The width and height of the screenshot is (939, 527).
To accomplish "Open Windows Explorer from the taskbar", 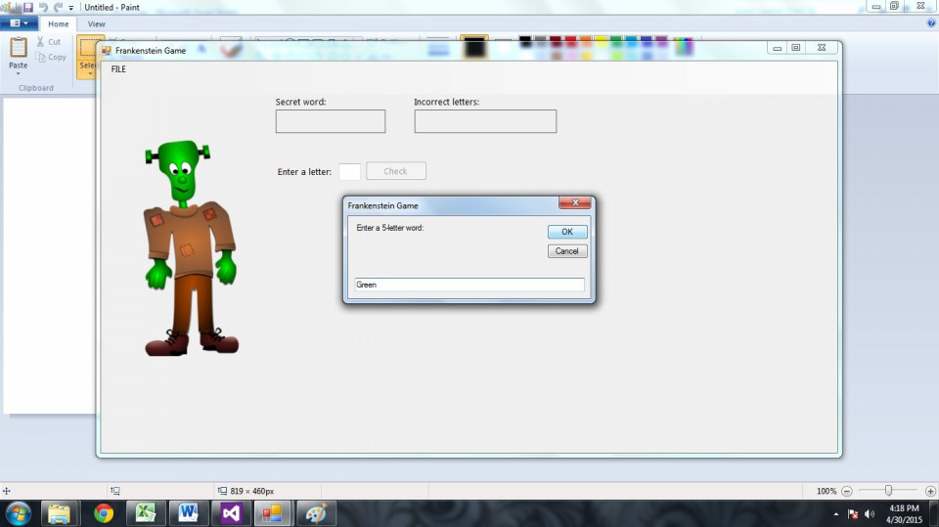I will pos(59,514).
